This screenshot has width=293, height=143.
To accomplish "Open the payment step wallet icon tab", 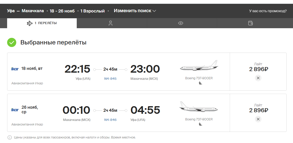I will (250, 23).
